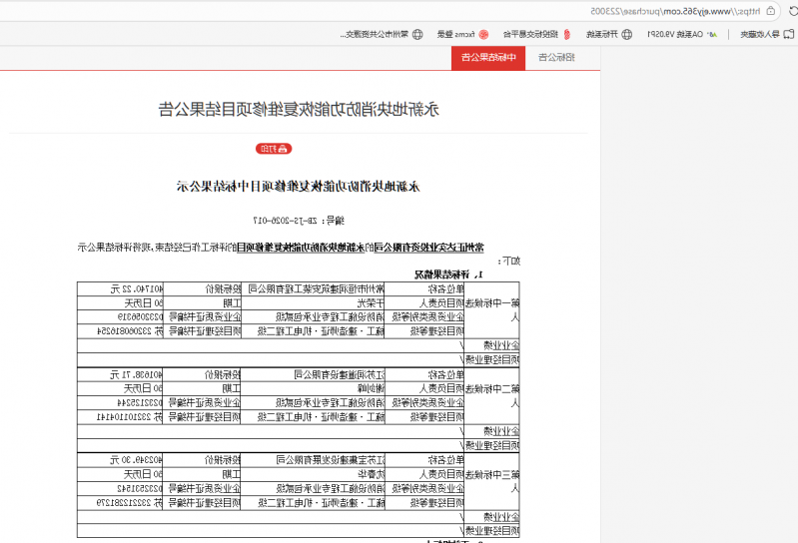Click the ejy365.com URL in address bar
The width and height of the screenshot is (798, 543).
[675, 11]
